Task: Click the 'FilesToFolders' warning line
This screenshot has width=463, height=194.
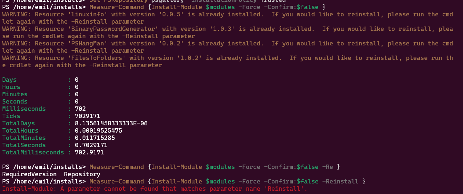Action: (228, 62)
